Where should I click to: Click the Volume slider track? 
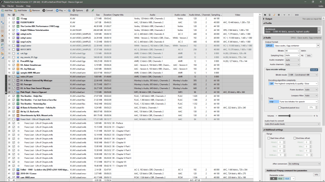click(294, 115)
